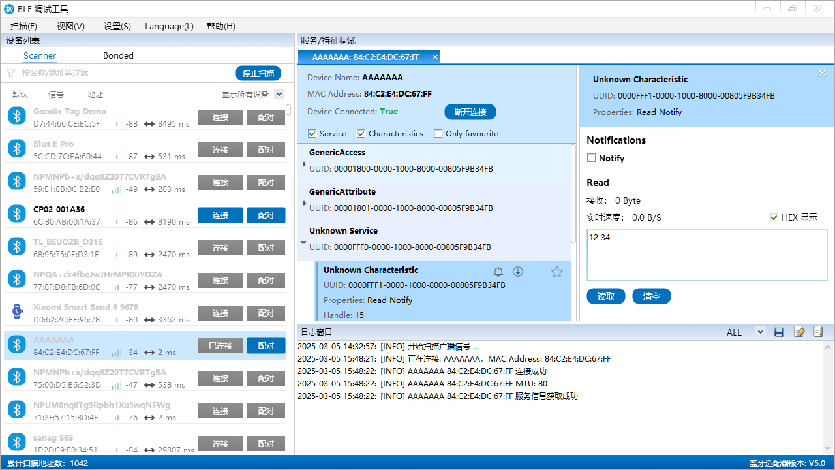Viewport: 835px width, 470px height.
Task: Enable the Notify checkbox
Action: pos(591,157)
